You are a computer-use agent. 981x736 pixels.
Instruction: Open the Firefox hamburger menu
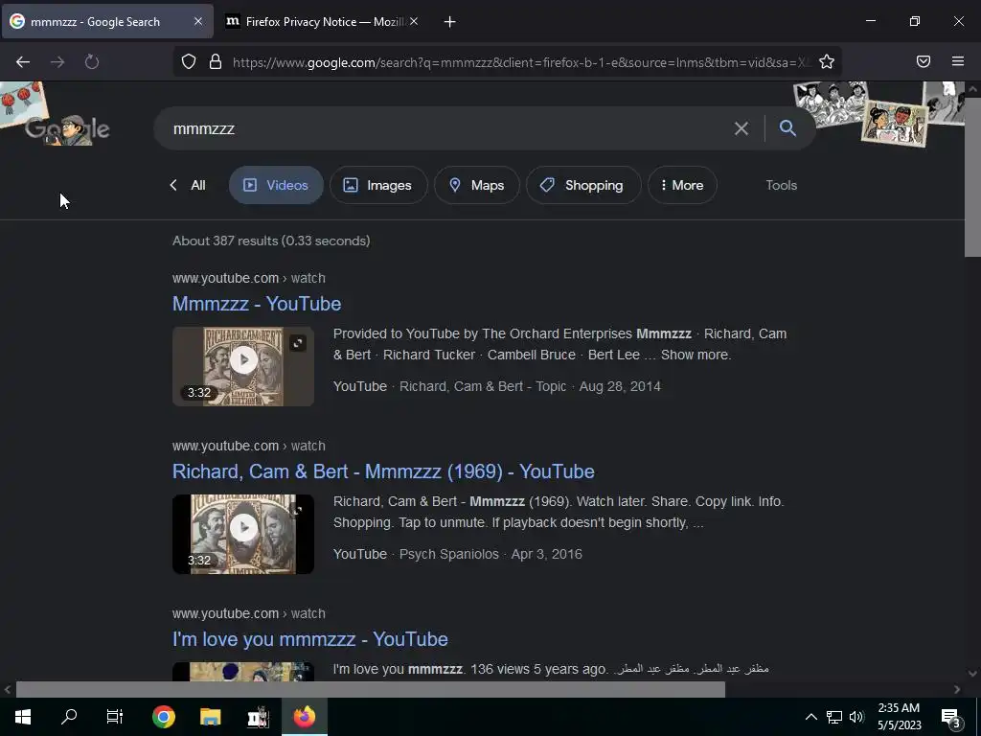(x=958, y=61)
